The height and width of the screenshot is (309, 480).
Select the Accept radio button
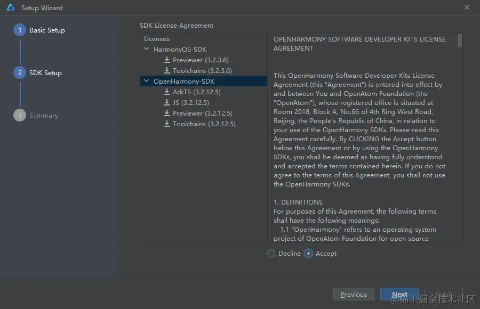pos(309,253)
